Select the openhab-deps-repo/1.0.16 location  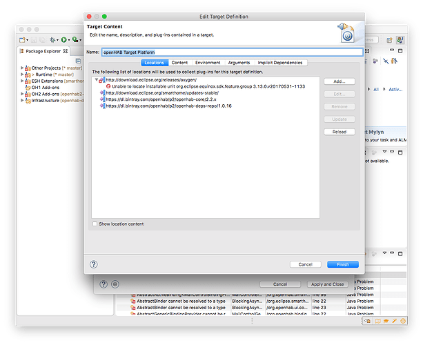pyautogui.click(x=168, y=106)
